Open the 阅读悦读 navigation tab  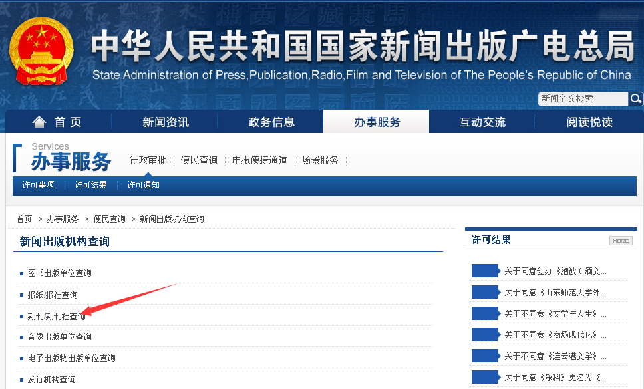coord(589,122)
